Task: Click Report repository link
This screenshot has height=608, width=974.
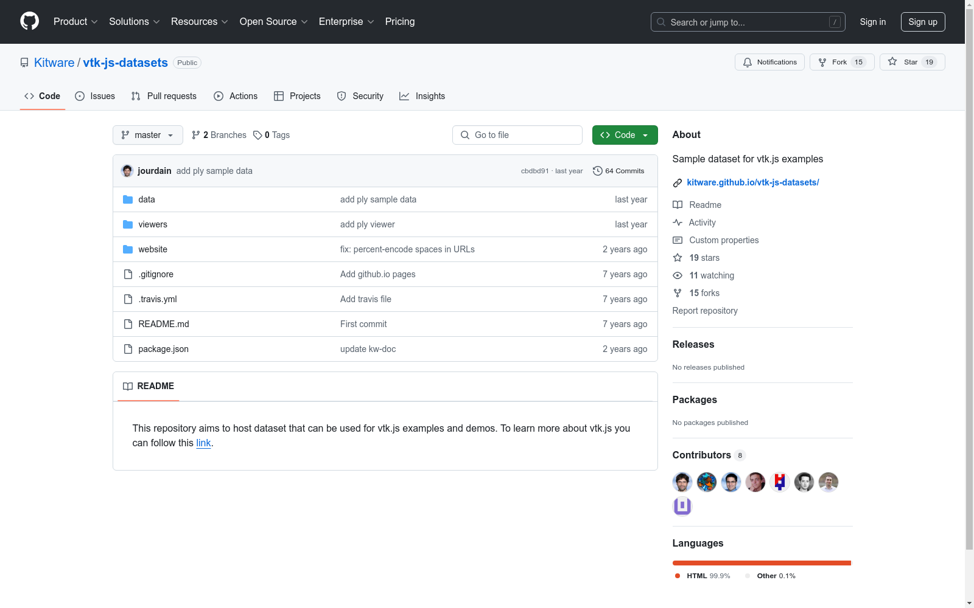Action: point(705,311)
